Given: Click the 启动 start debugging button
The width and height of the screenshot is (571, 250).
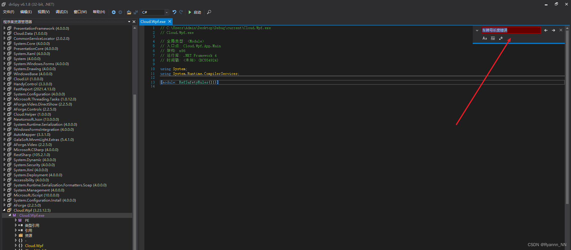Looking at the screenshot, I should coord(195,12).
